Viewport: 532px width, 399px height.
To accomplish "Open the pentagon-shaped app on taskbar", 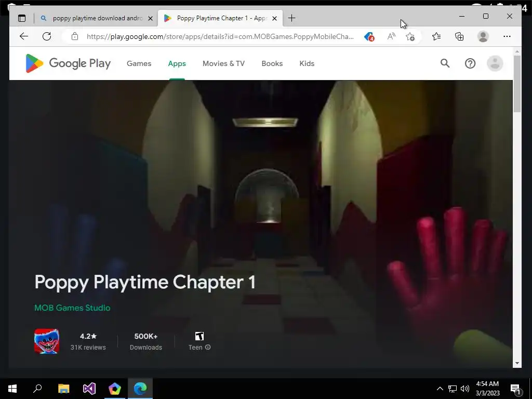I will point(115,389).
